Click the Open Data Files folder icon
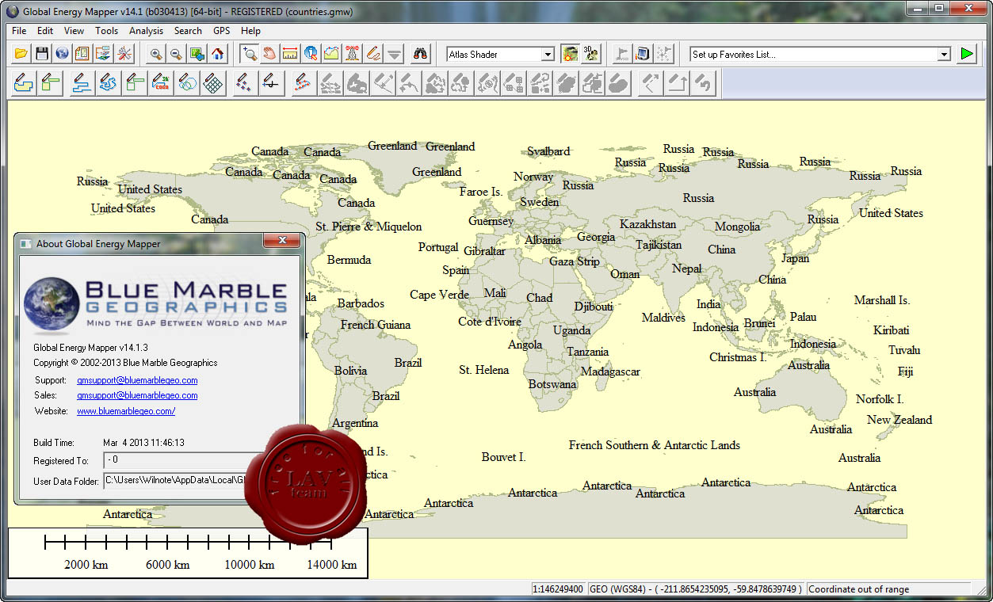The height and width of the screenshot is (602, 993). pos(21,54)
